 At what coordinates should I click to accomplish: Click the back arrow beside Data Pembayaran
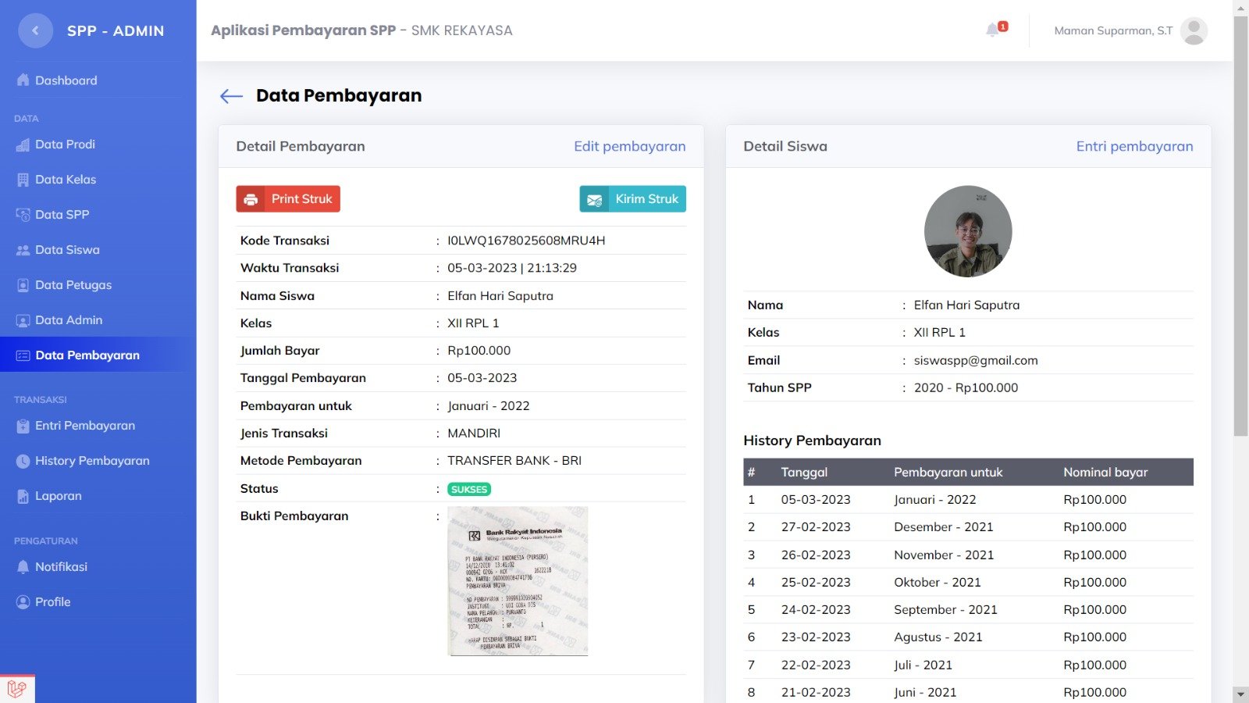coord(231,96)
